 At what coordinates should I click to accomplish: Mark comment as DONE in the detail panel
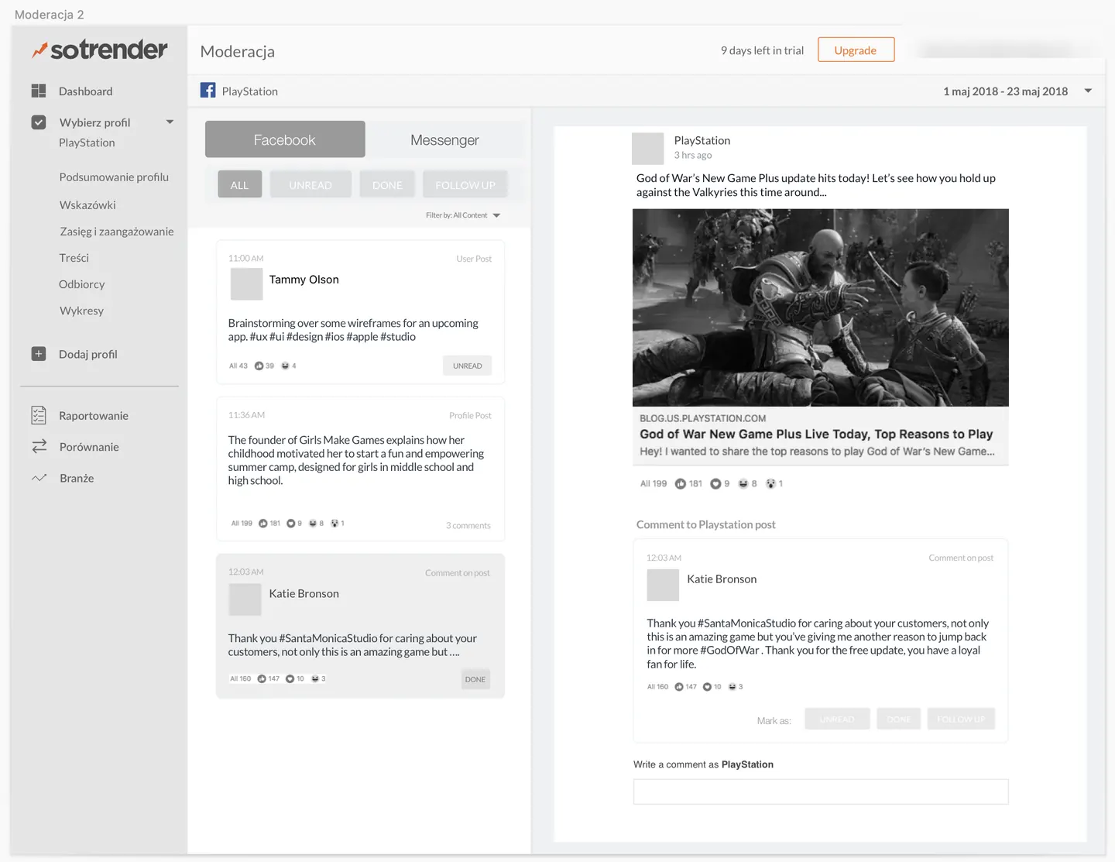898,719
